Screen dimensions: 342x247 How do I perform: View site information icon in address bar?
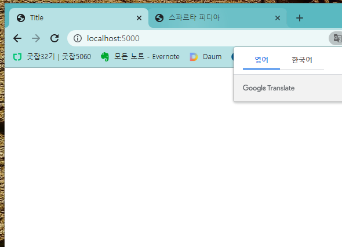pos(78,38)
